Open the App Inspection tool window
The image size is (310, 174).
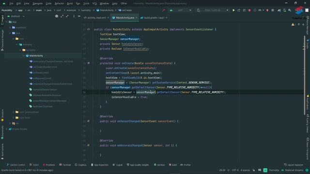click(100, 165)
